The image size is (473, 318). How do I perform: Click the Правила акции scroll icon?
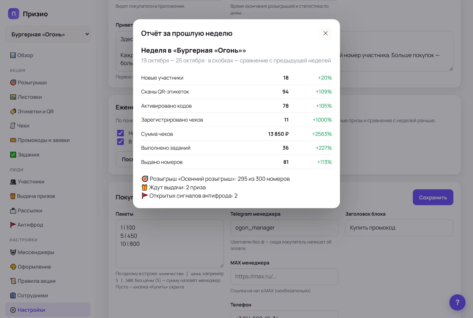tap(13, 281)
